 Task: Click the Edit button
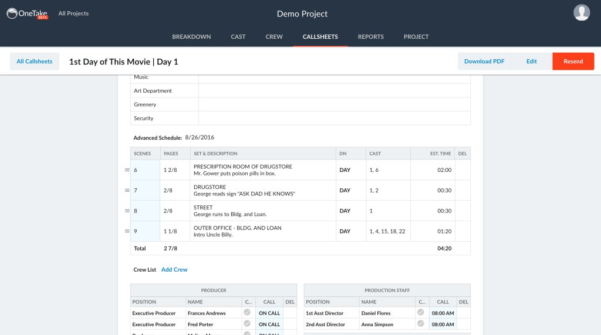click(531, 62)
